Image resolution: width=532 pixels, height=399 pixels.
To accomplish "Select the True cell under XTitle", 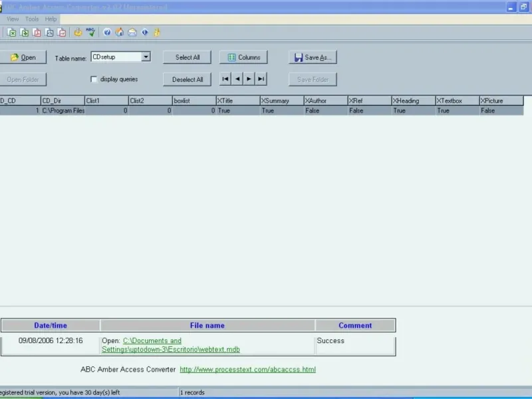I will 238,110.
